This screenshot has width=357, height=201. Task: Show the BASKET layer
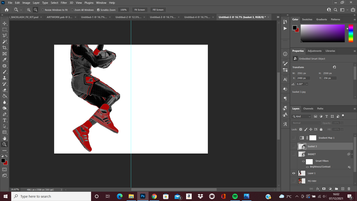294,154
